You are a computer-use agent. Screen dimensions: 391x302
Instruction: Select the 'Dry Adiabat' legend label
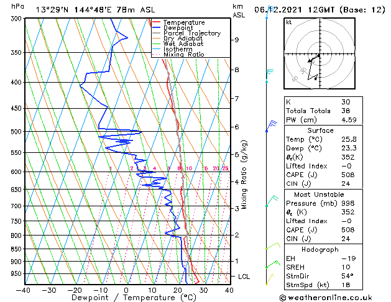pyautogui.click(x=183, y=39)
